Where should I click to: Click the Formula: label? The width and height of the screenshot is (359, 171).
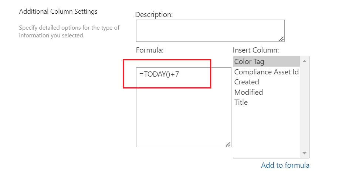tap(150, 50)
